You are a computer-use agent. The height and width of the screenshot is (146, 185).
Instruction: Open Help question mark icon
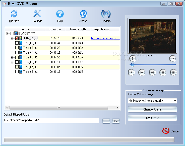point(60,14)
